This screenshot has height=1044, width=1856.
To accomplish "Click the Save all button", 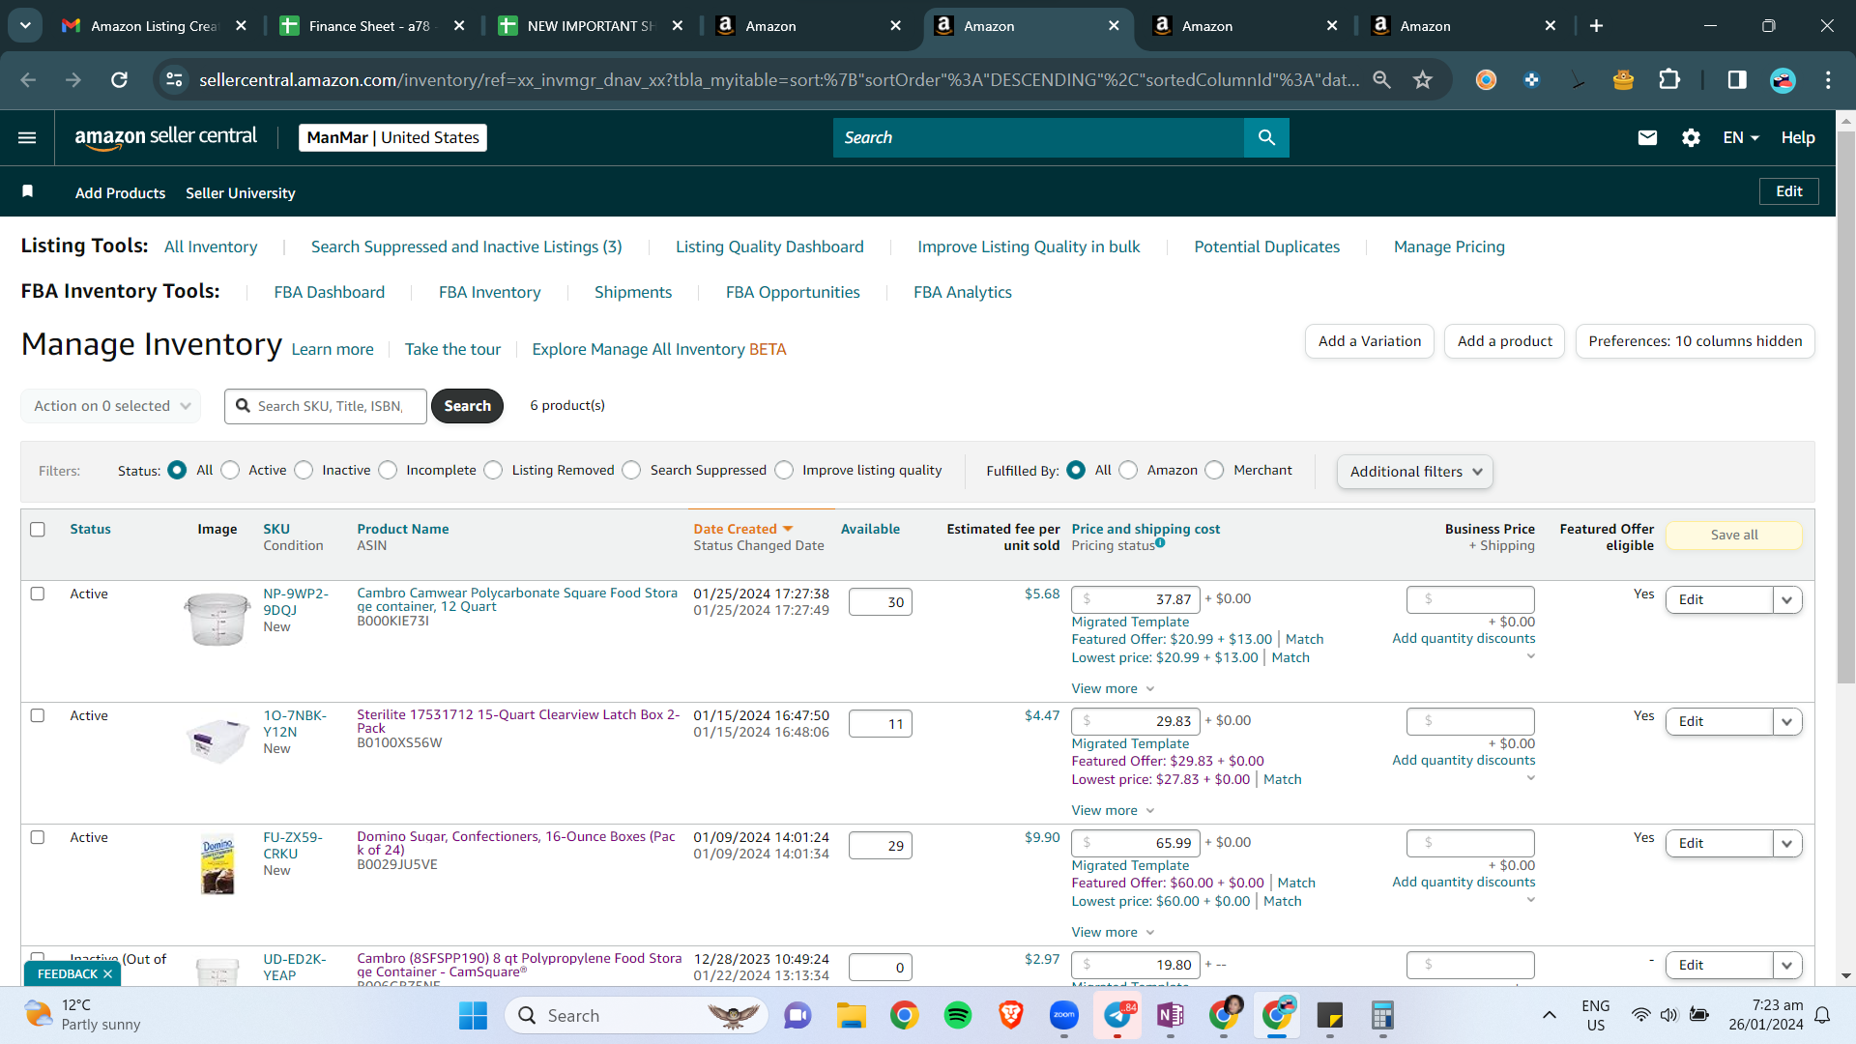I will (x=1734, y=535).
